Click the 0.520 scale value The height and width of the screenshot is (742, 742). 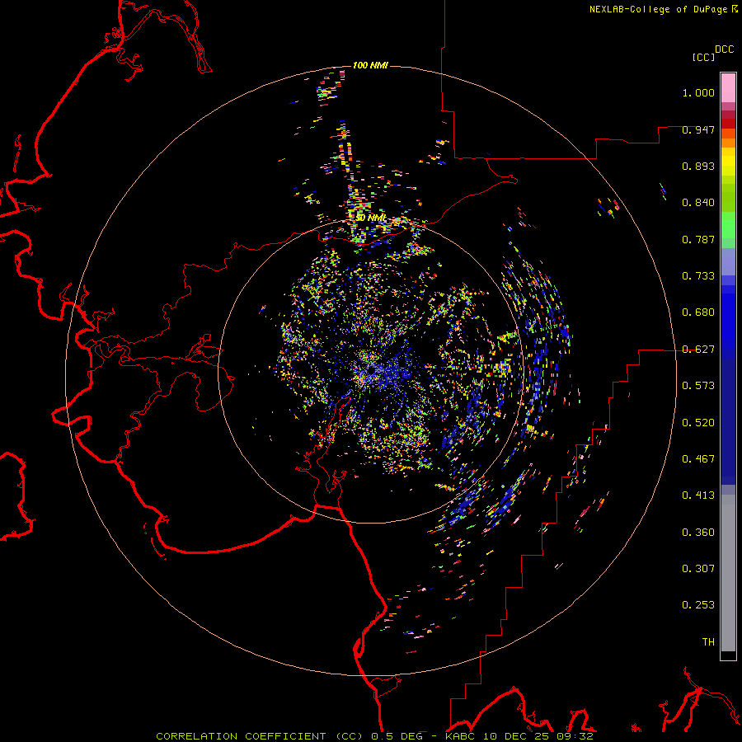point(698,423)
